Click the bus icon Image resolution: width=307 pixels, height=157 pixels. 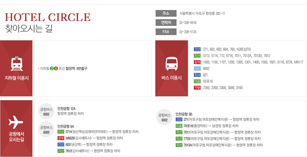172,64
